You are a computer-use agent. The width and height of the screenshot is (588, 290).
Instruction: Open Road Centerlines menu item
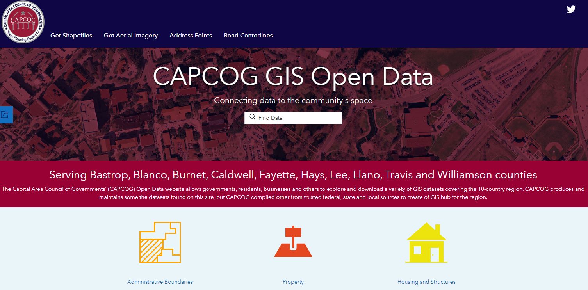coord(248,35)
